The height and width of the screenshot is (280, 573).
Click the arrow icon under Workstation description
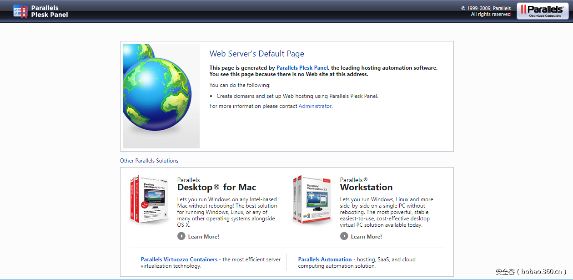pos(344,236)
